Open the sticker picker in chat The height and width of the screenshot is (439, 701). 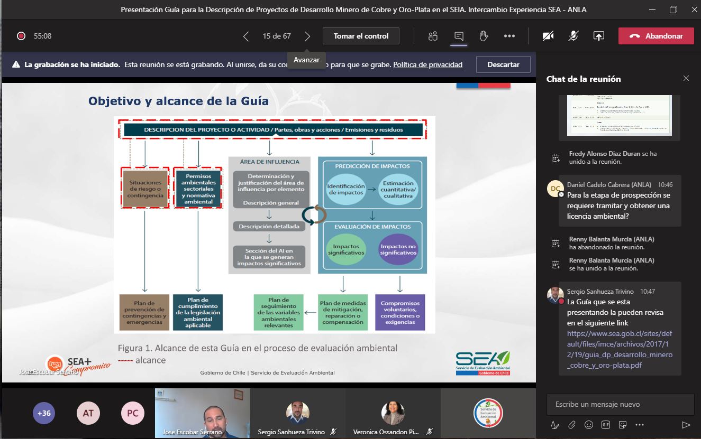click(x=623, y=425)
